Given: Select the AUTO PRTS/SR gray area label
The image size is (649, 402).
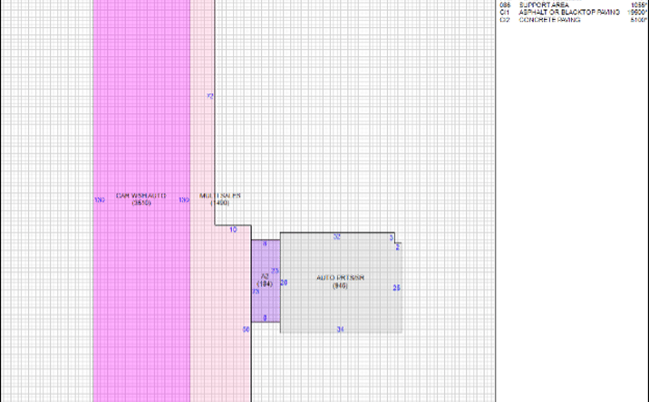Looking at the screenshot, I should click(x=340, y=282).
